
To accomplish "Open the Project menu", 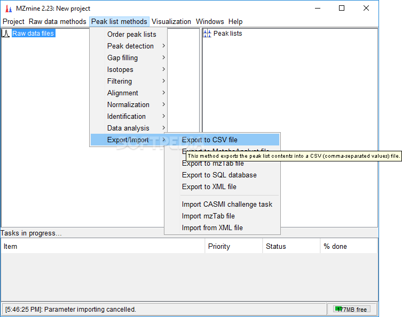I will tap(13, 21).
